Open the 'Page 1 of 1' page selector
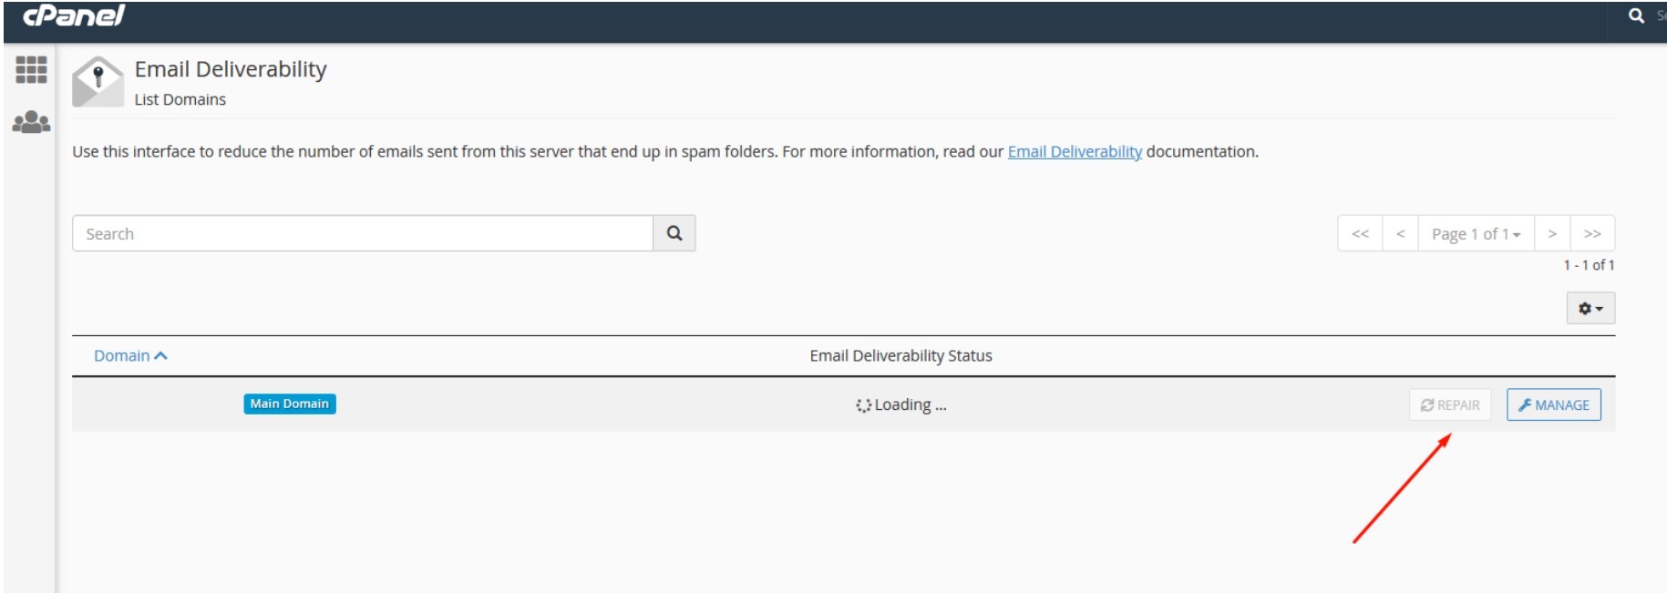 (x=1473, y=232)
